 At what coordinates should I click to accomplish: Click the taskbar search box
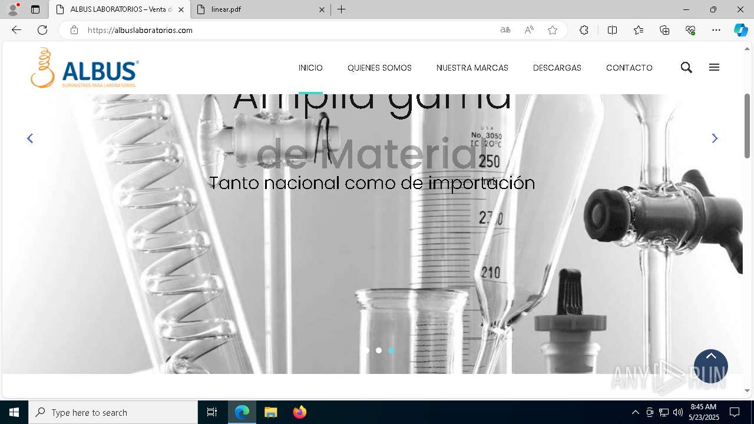[113, 412]
